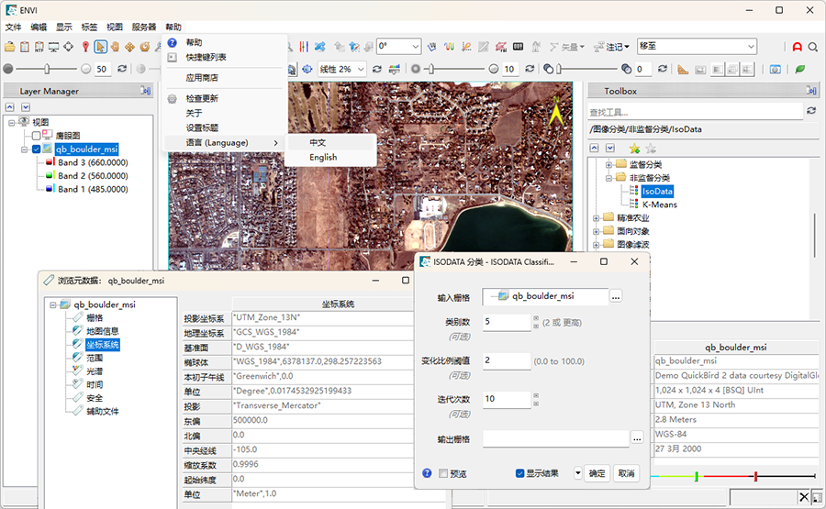Uncheck the 显示结果 display result checkbox

pyautogui.click(x=519, y=473)
